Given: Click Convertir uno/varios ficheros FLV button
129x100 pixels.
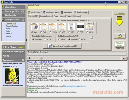Looking at the screenshot, I should click(x=62, y=46).
